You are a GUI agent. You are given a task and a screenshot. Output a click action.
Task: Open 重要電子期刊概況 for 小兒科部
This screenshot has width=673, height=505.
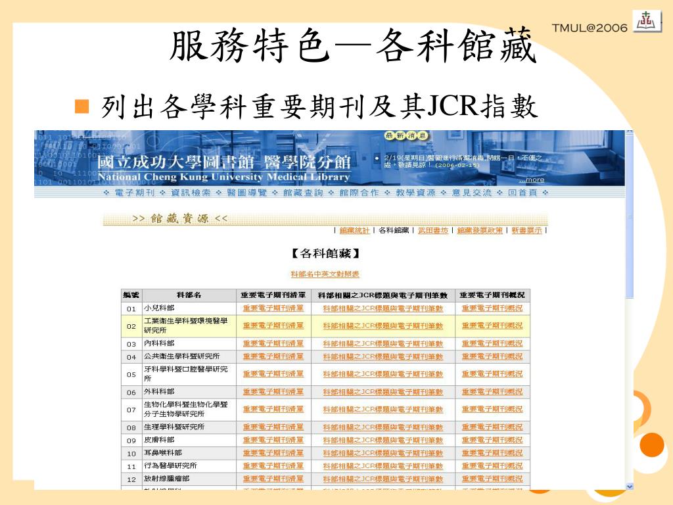click(492, 308)
